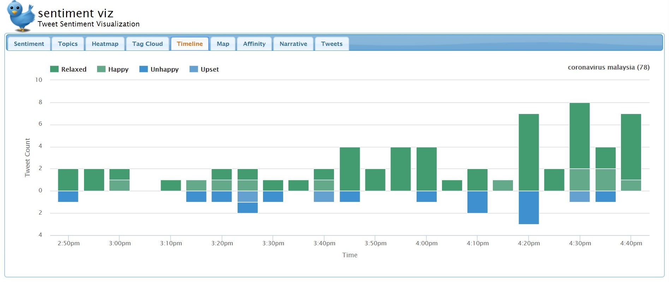The image size is (669, 282).
Task: Open the Map tab
Action: pos(223,44)
